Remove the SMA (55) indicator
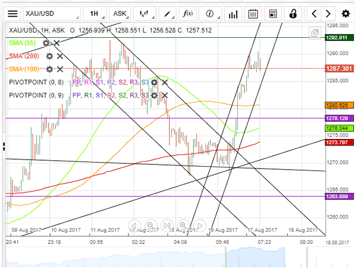The image size is (355, 269). click(x=57, y=43)
